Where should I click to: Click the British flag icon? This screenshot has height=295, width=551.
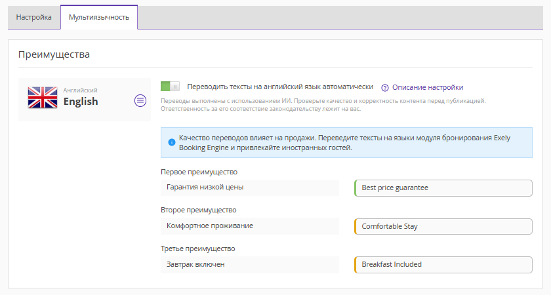[43, 97]
